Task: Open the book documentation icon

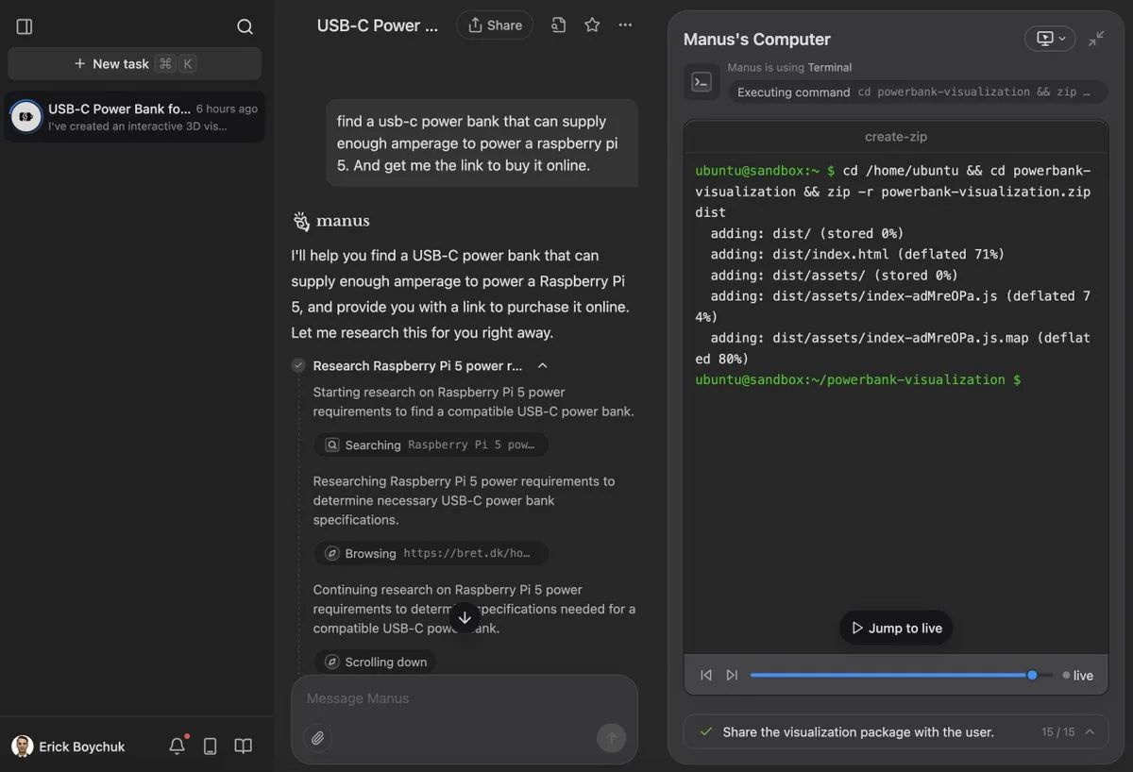Action: 244,747
